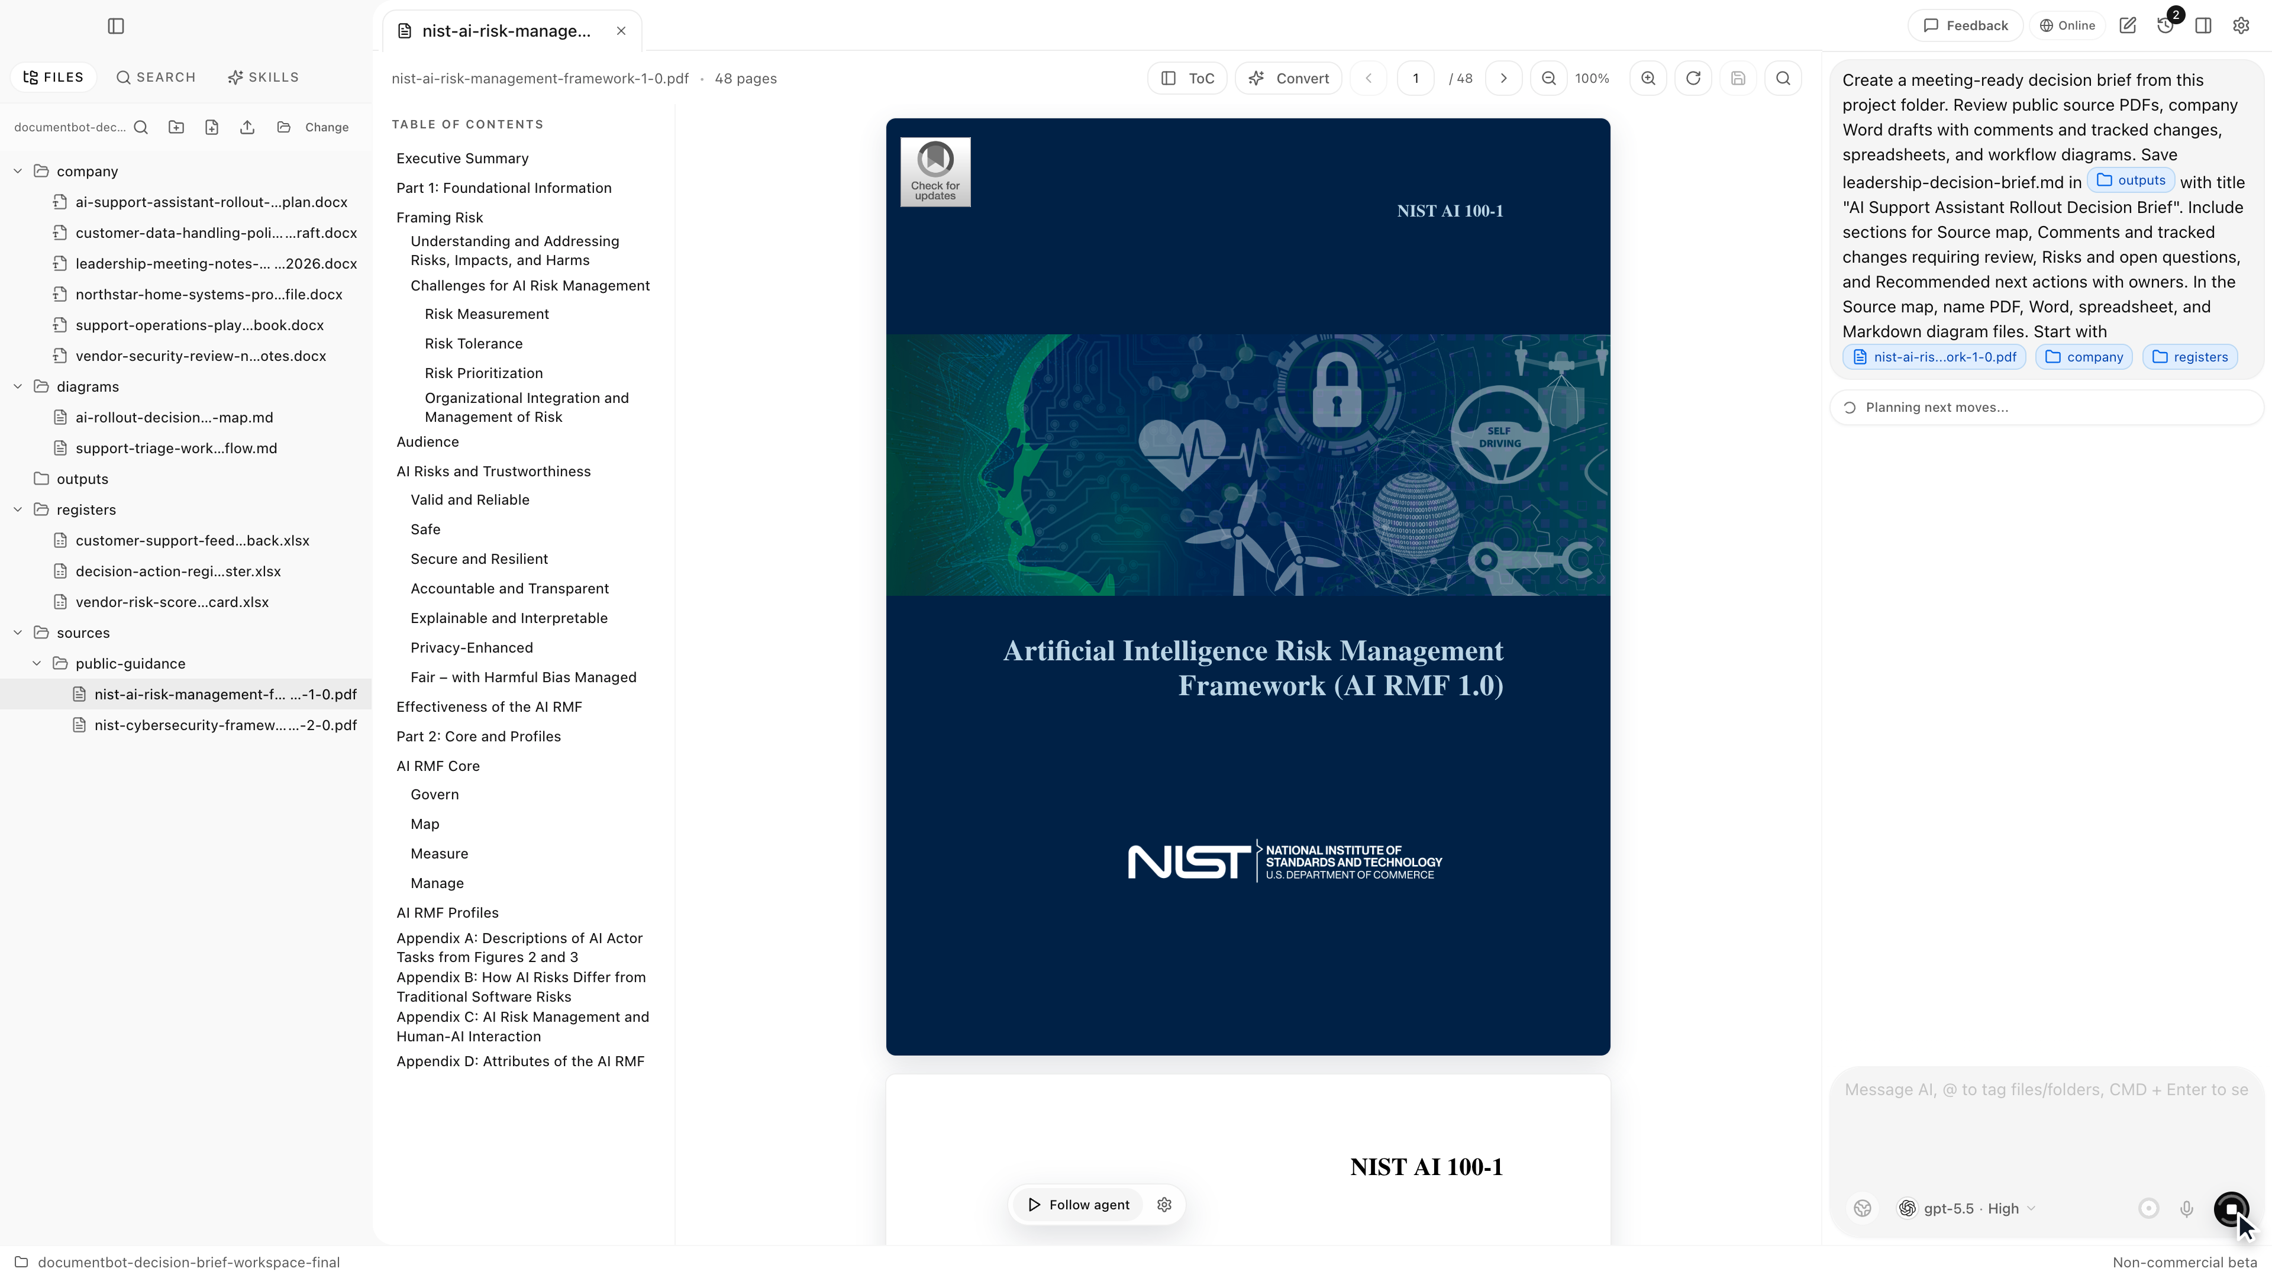The height and width of the screenshot is (1278, 2272).
Task: Collapse the diagrams folder
Action: pyautogui.click(x=18, y=386)
